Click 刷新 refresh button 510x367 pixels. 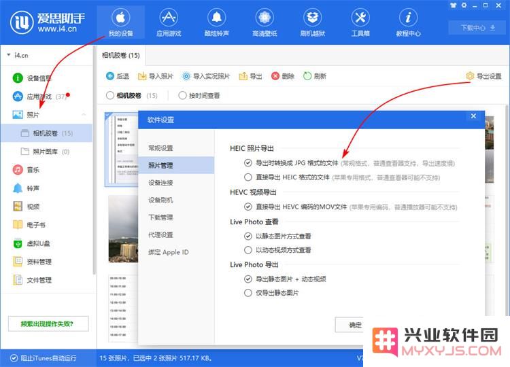click(x=315, y=76)
